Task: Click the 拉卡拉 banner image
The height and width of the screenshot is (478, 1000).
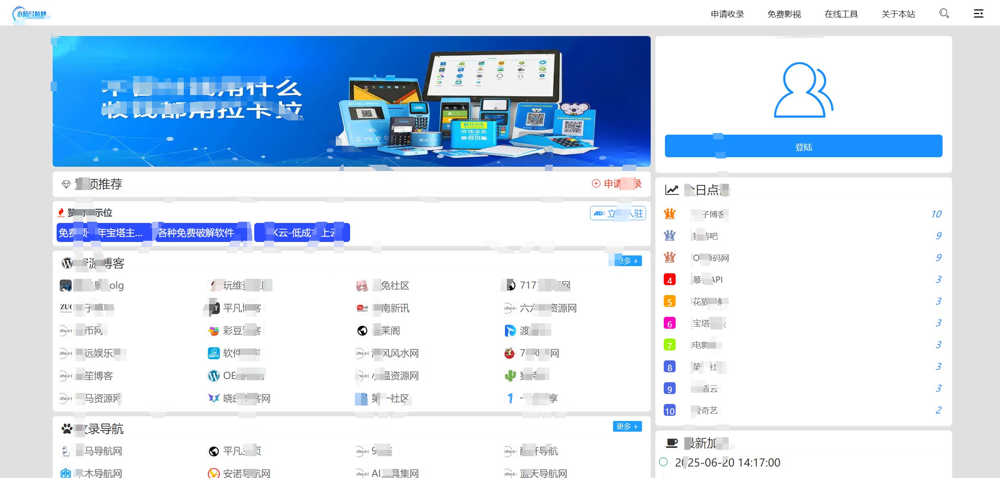Action: tap(351, 101)
